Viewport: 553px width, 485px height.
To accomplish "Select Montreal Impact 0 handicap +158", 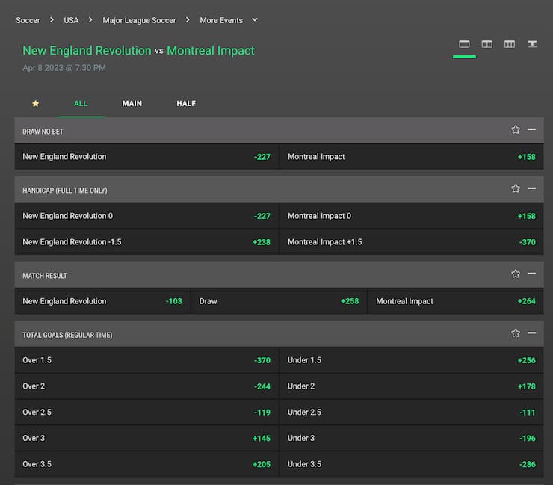I will point(412,216).
